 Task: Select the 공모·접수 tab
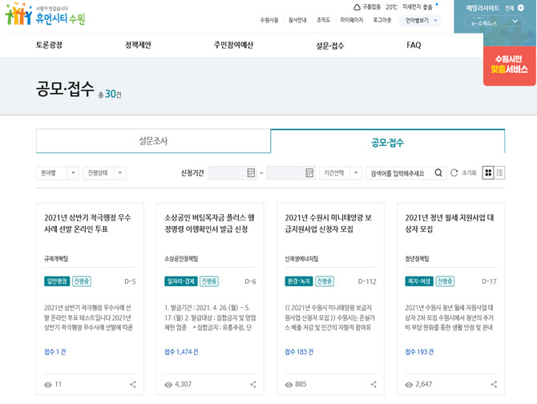click(388, 142)
